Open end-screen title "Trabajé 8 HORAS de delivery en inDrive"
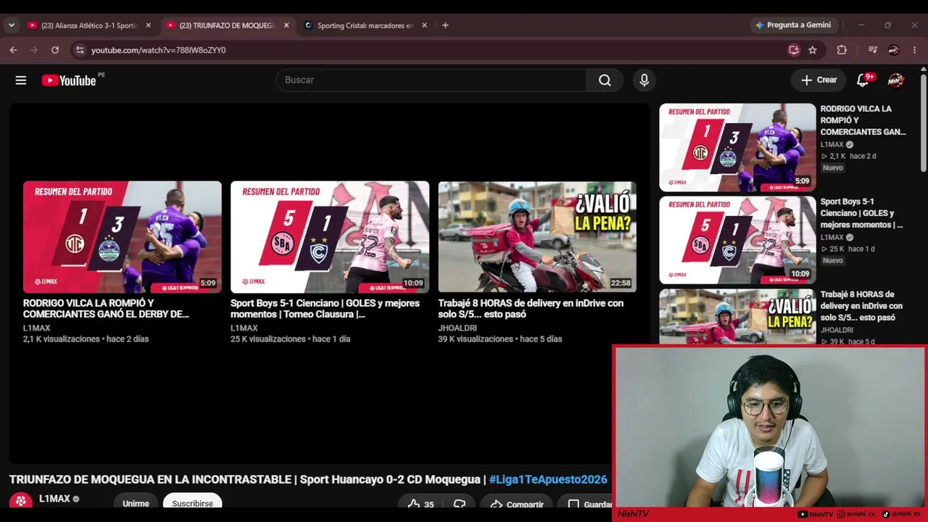 (x=531, y=309)
